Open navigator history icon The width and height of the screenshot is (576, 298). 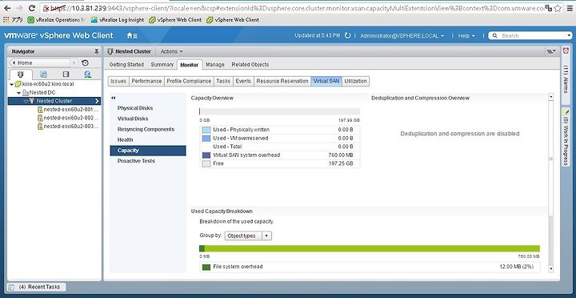[85, 63]
